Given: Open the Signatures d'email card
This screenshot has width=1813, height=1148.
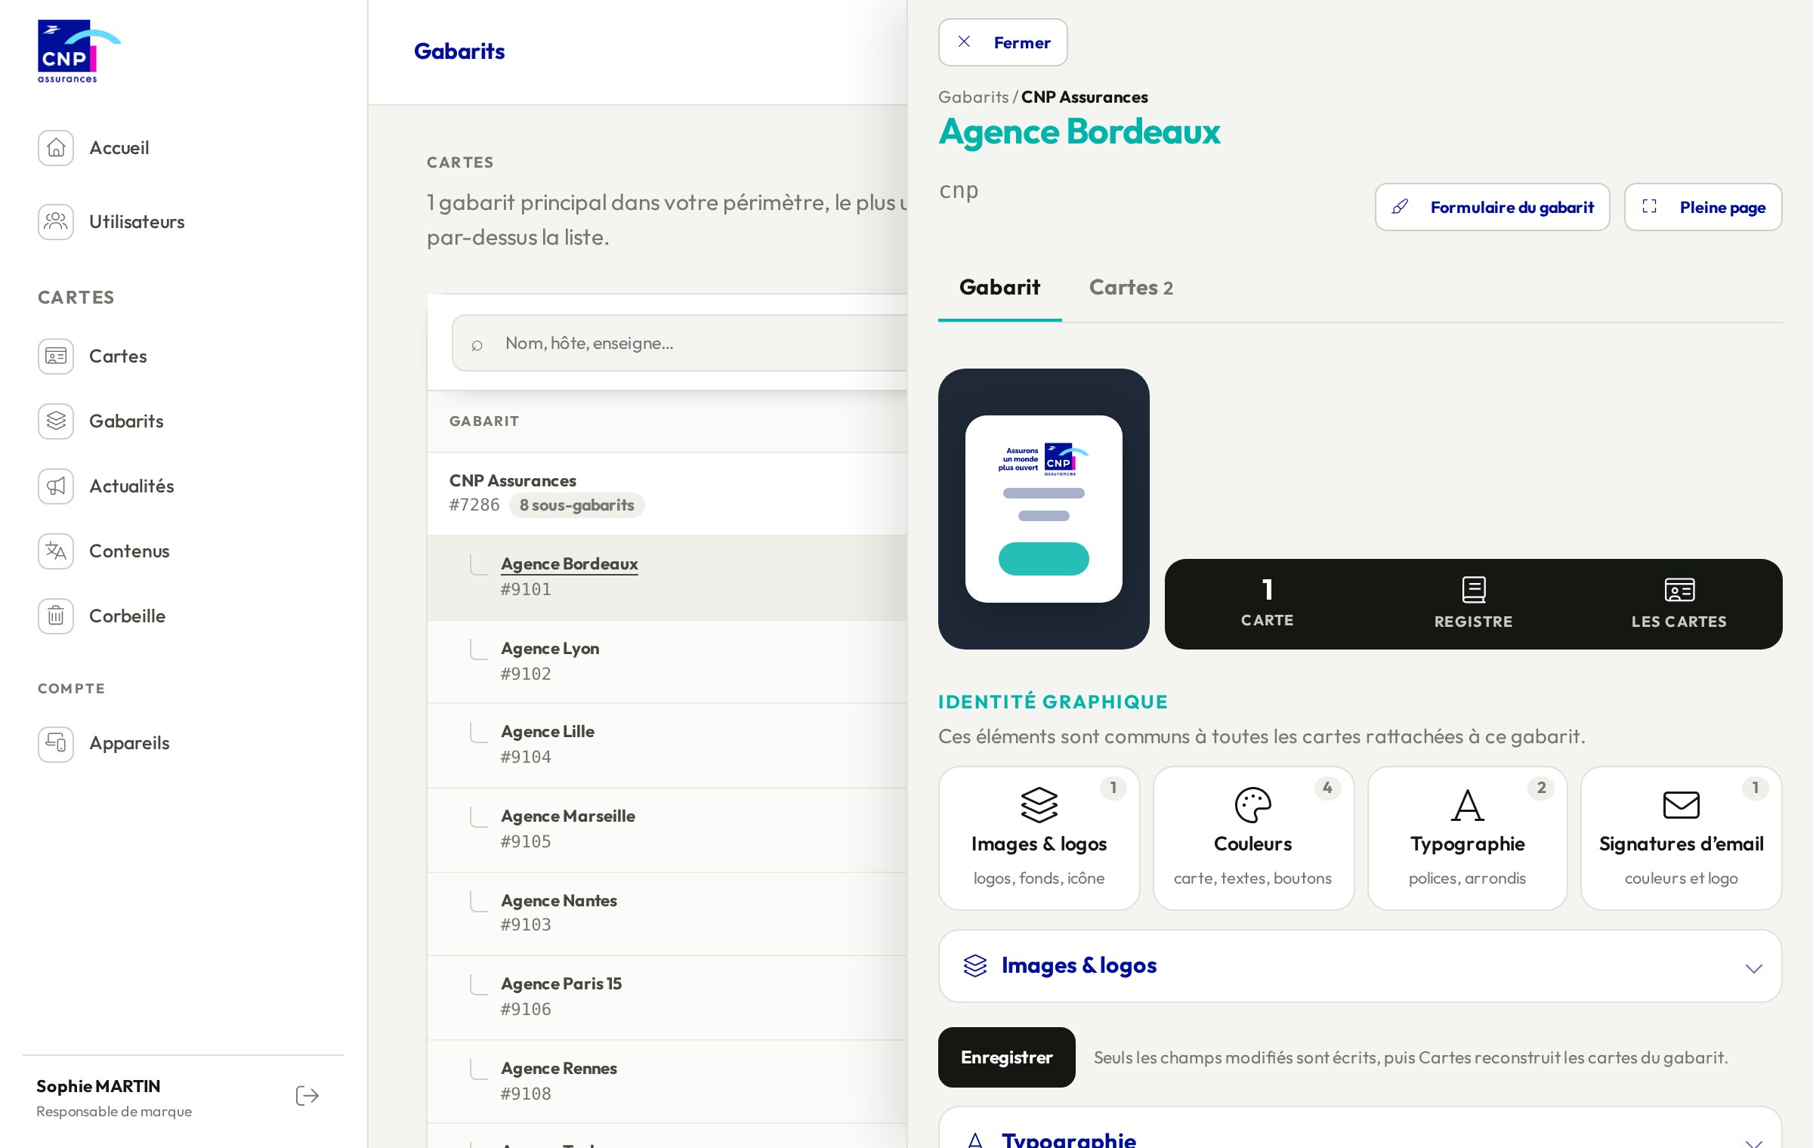Looking at the screenshot, I should pos(1682,838).
